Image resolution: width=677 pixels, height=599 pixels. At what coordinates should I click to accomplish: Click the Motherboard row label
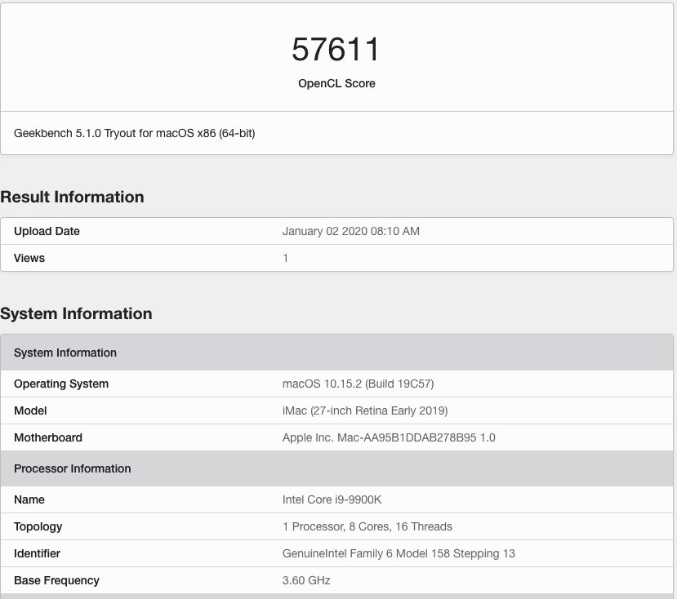48,437
